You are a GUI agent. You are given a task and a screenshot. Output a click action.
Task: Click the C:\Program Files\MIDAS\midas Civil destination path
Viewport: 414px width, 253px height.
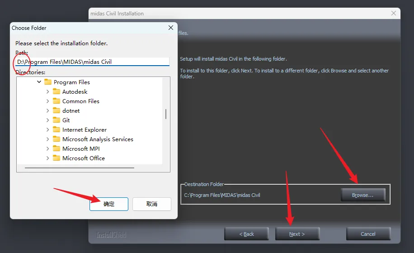222,195
